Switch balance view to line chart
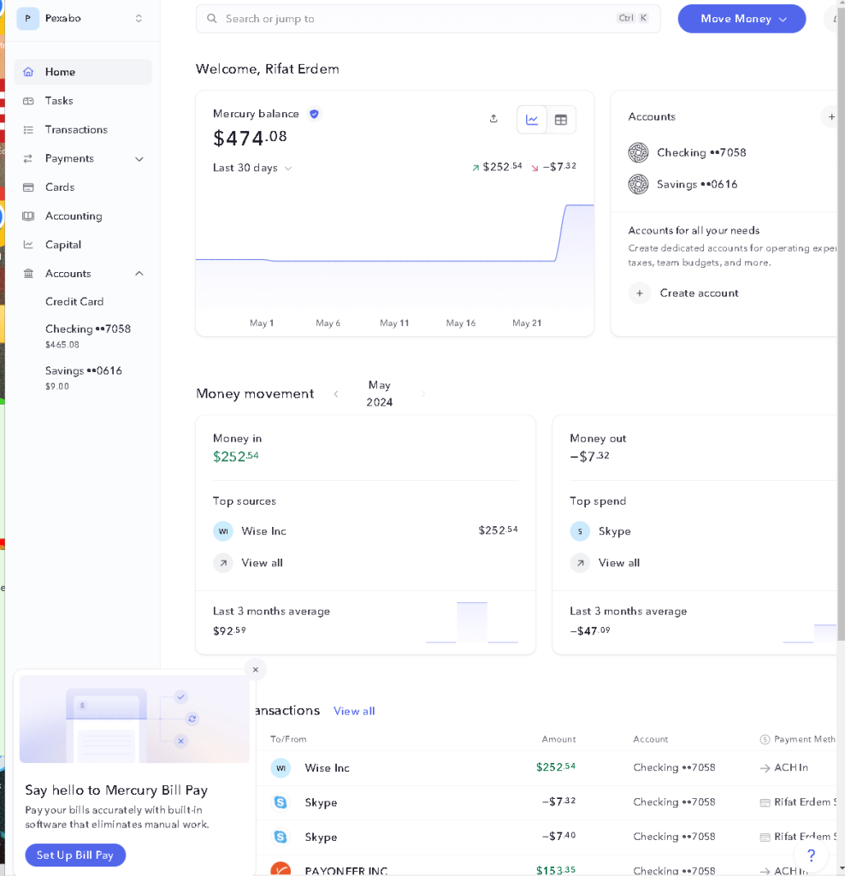845x876 pixels. point(532,120)
